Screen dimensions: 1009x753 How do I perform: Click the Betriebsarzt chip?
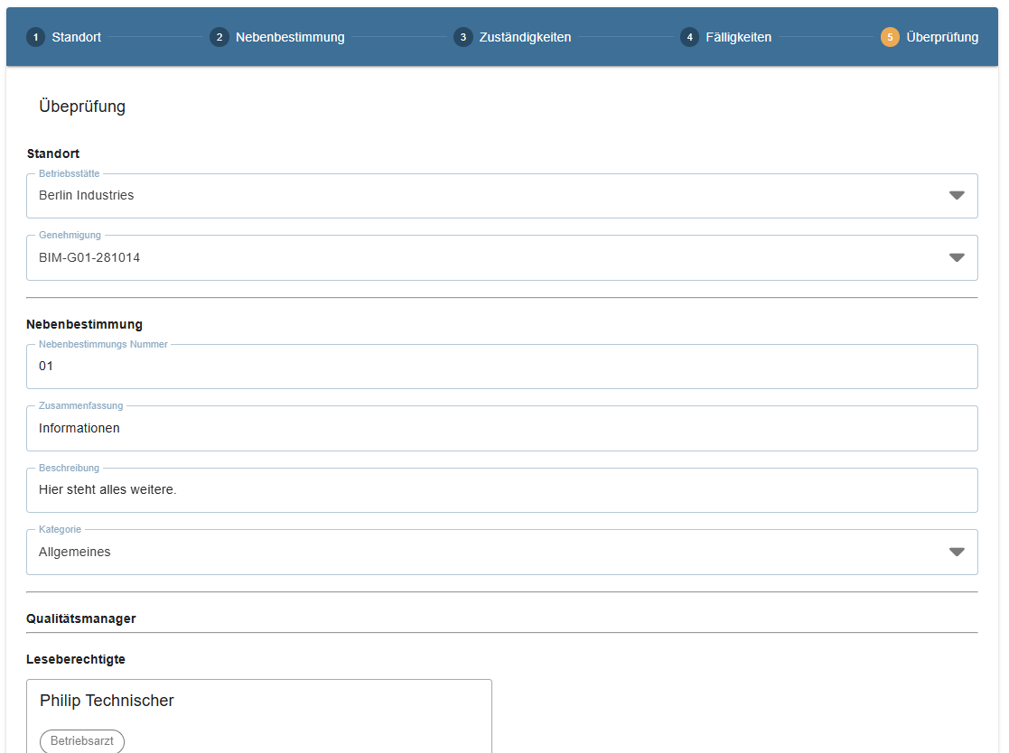(82, 740)
